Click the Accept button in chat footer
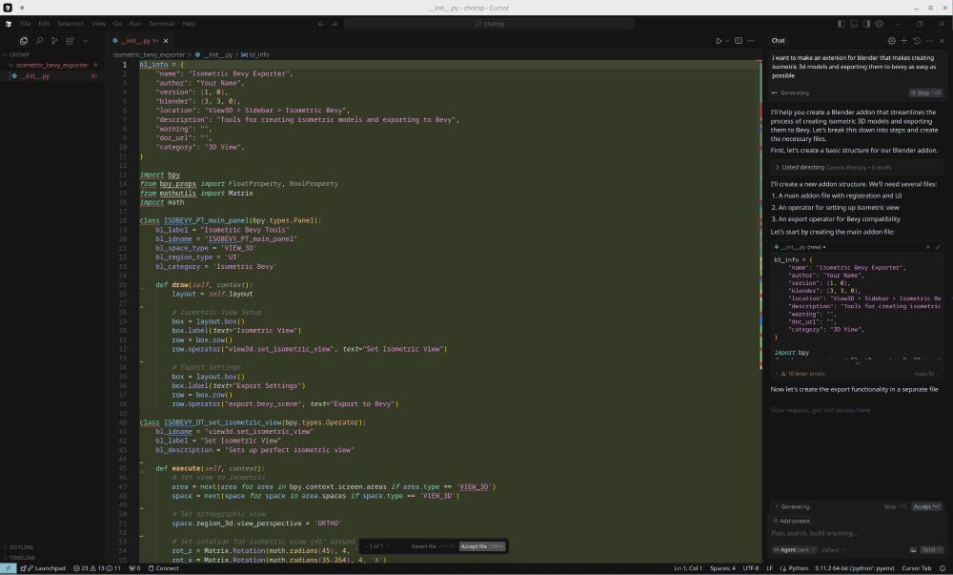The width and height of the screenshot is (953, 575). click(x=926, y=506)
